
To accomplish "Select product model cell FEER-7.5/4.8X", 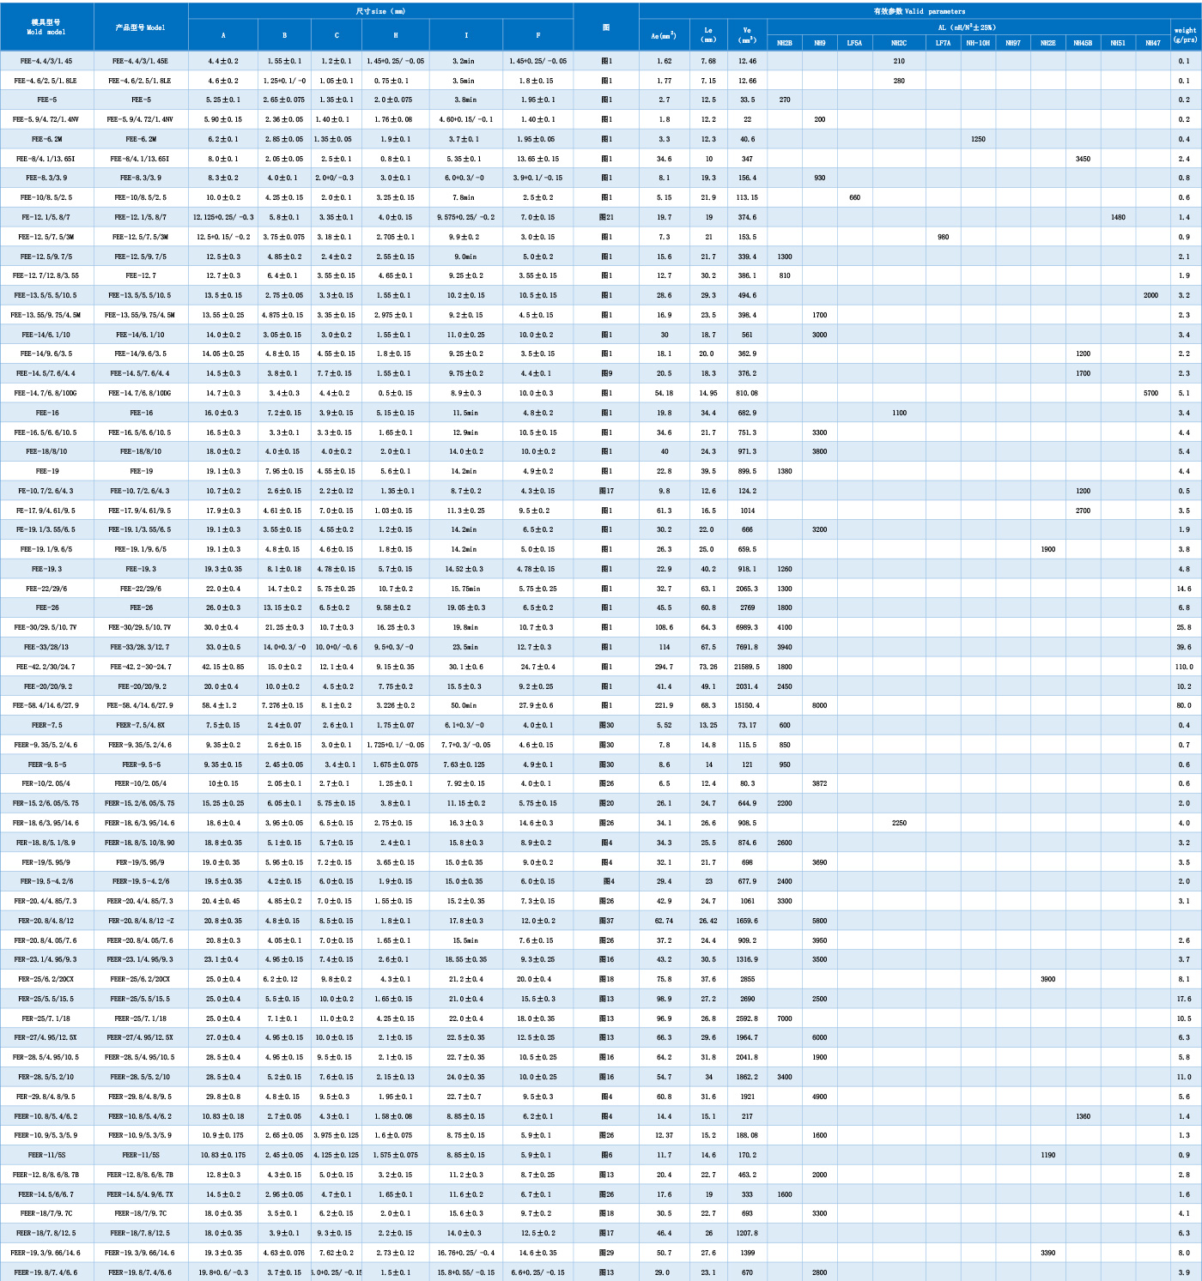I will click(x=141, y=725).
